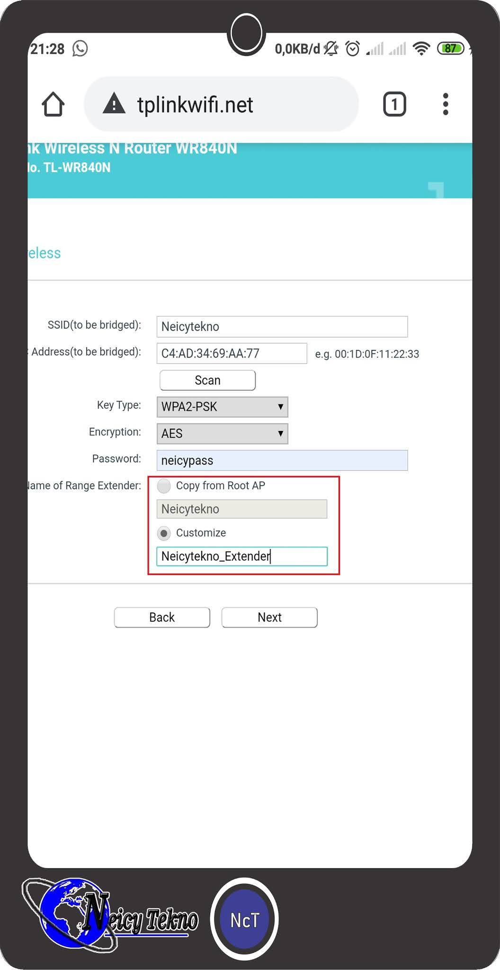Click the example MAC 00:1D:0F:11:22:33 text
The image size is (500, 970).
click(367, 354)
